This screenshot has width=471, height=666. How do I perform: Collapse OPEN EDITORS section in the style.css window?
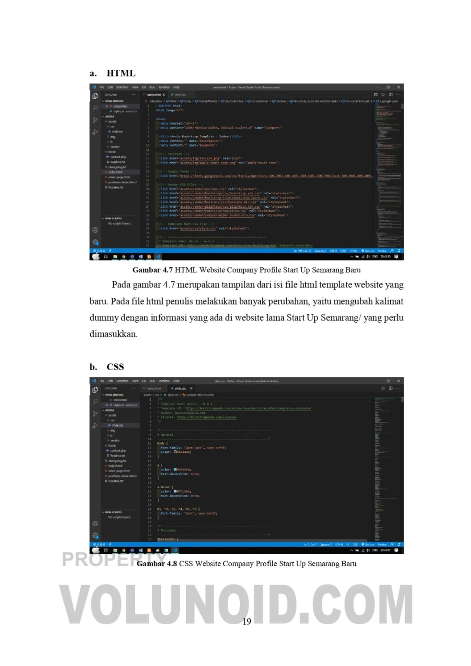click(114, 395)
